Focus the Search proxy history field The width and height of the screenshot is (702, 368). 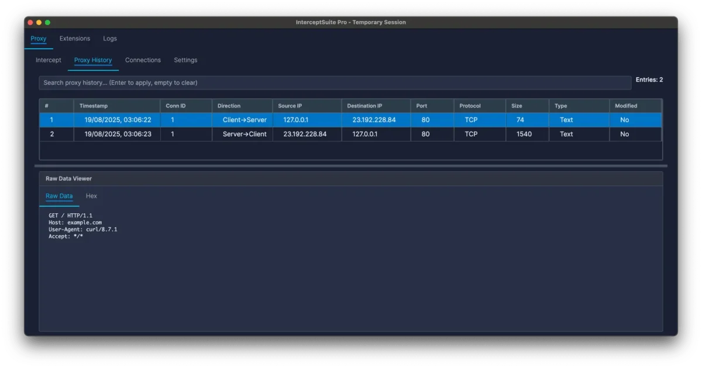tap(335, 83)
